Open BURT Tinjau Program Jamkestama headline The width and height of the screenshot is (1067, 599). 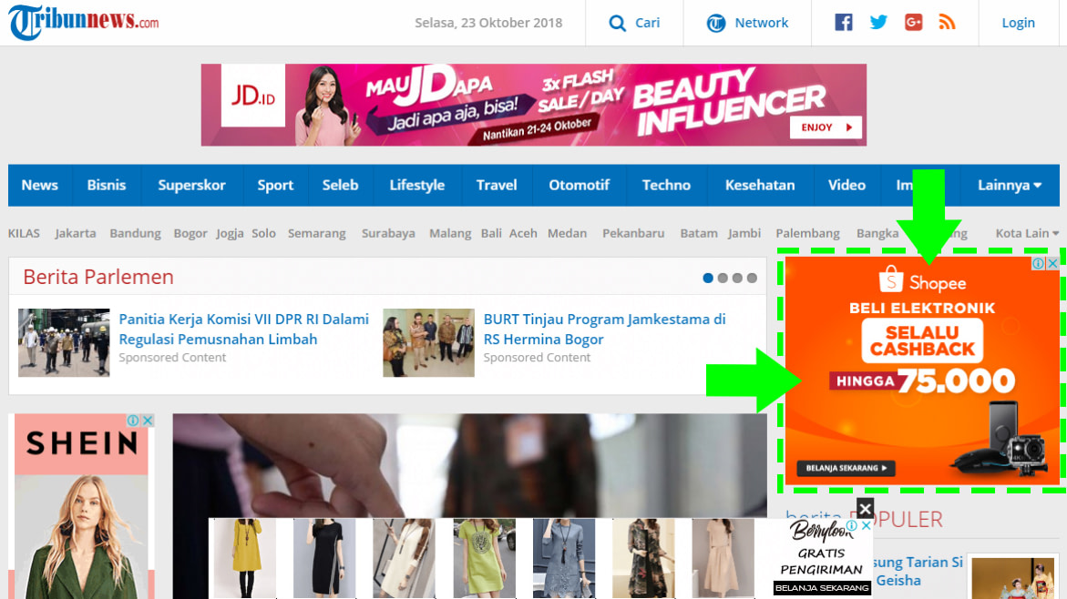(x=604, y=329)
